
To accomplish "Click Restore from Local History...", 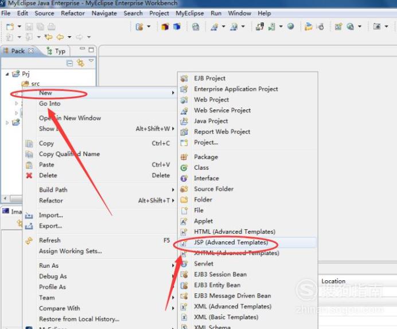I will click(100, 319).
